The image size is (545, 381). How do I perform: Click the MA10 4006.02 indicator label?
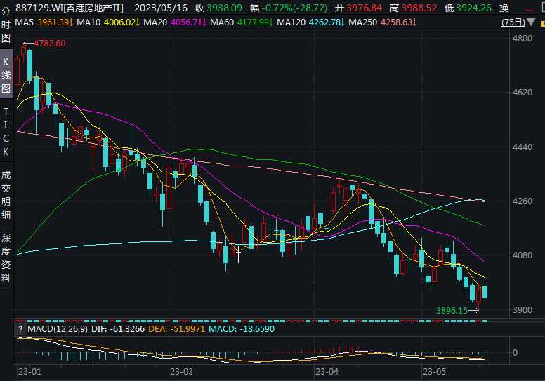(107, 22)
